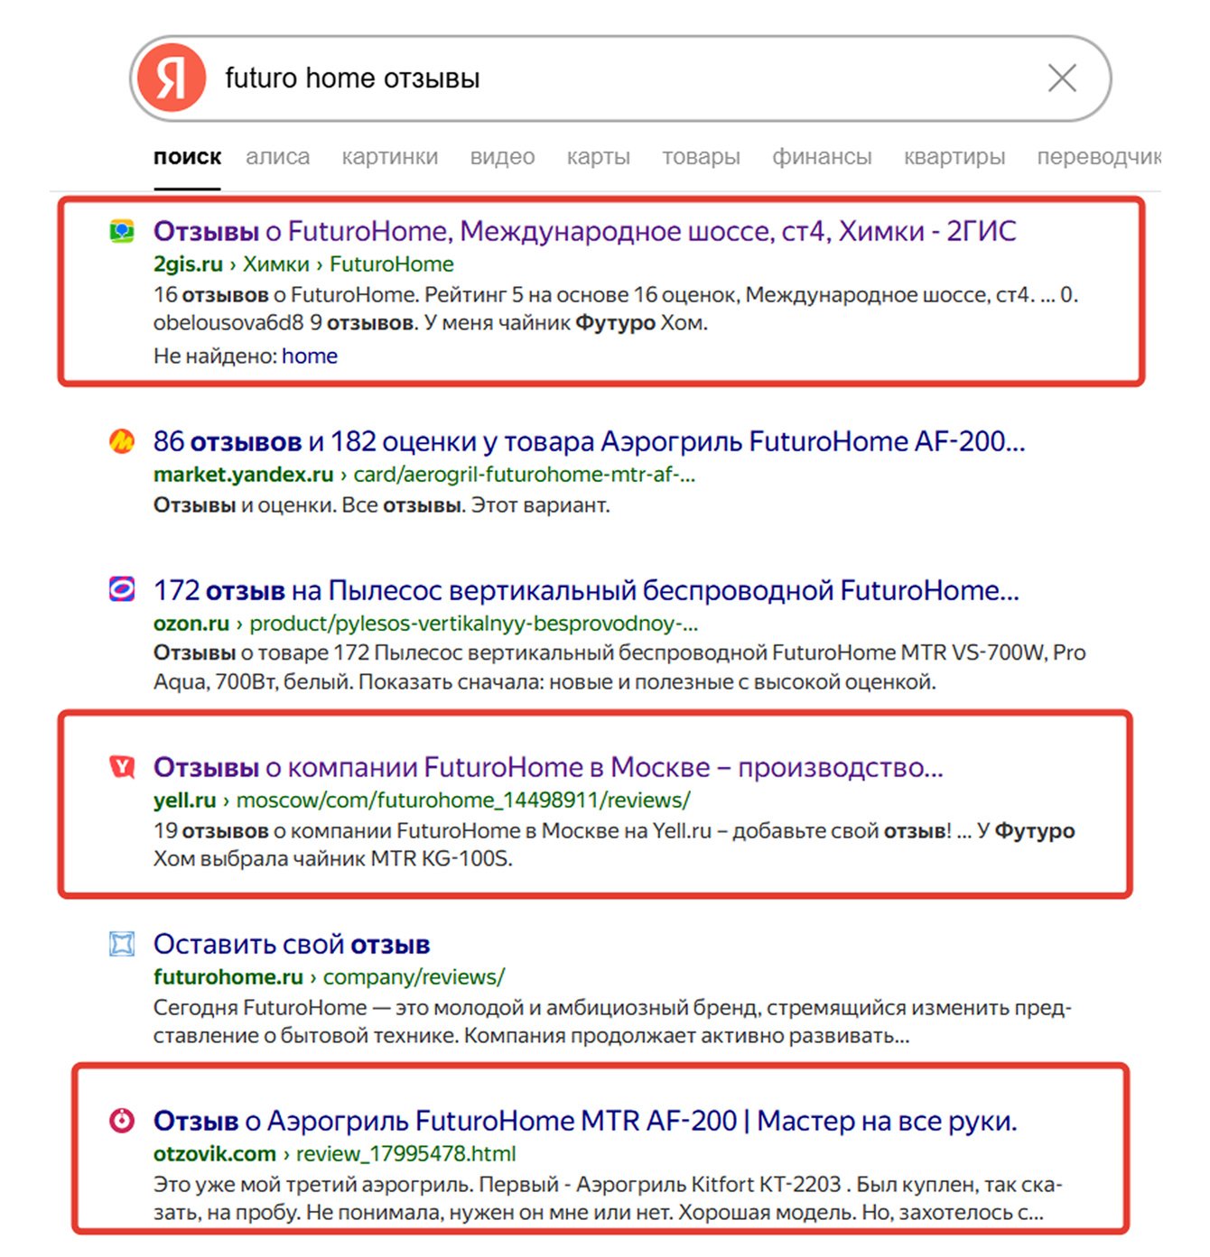Click the Ozon favicon icon
The height and width of the screenshot is (1257, 1210).
122,589
